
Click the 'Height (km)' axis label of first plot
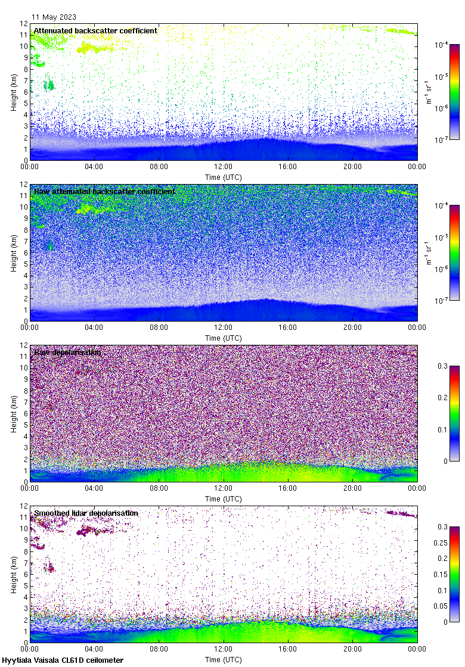click(x=14, y=92)
